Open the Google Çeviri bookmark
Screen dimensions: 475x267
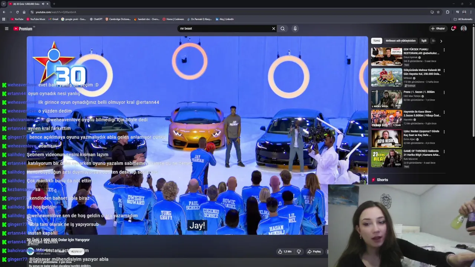(73, 19)
